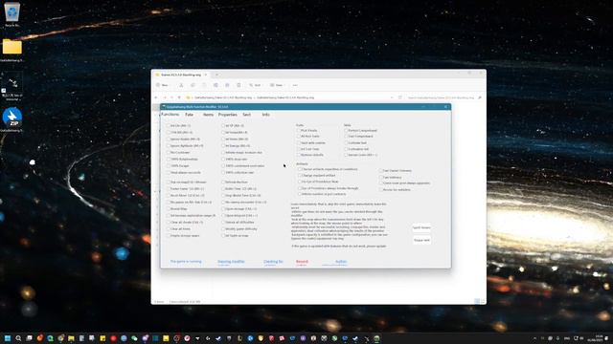Screen dimensions: 613x344
Task: Expand the address bar history chevron
Action: [x=392, y=97]
